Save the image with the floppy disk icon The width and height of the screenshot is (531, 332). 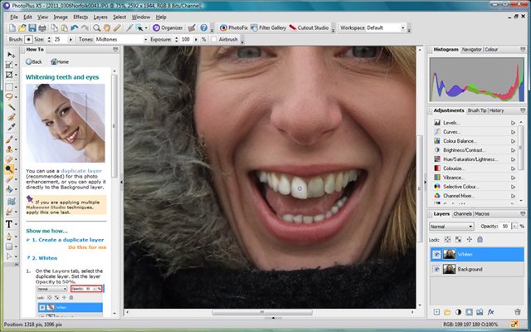pyautogui.click(x=32, y=27)
